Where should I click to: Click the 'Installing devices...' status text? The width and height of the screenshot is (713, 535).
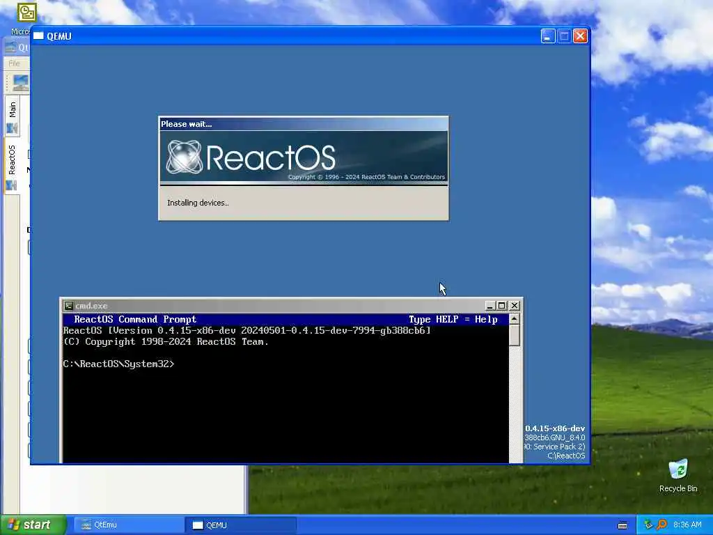pos(198,203)
